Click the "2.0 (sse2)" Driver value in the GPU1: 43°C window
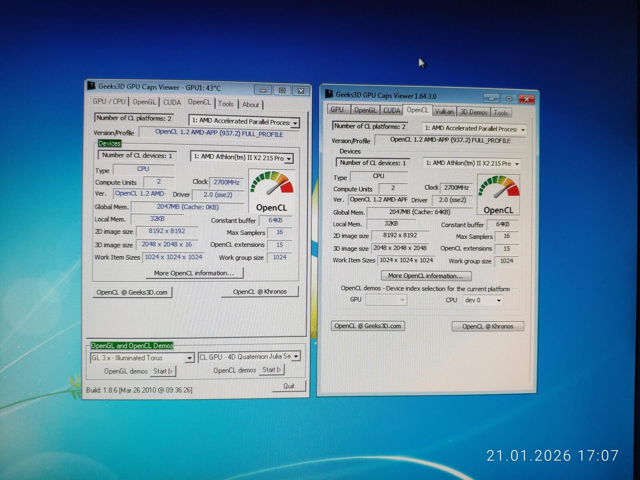Screen dimensions: 640x480 coord(218,195)
